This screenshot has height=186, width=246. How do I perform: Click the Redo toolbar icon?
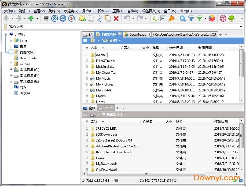click(x=140, y=19)
